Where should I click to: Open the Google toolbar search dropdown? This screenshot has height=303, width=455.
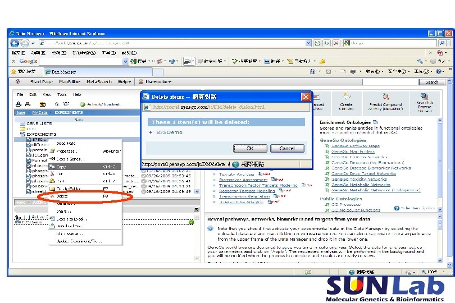125,61
